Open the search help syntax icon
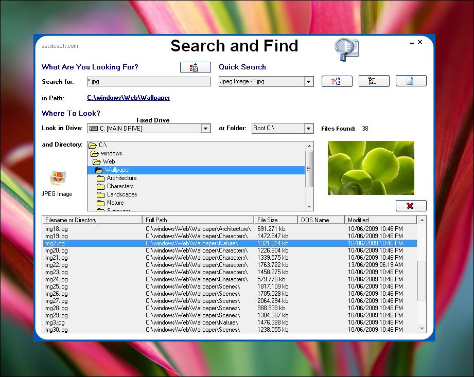 pyautogui.click(x=337, y=81)
